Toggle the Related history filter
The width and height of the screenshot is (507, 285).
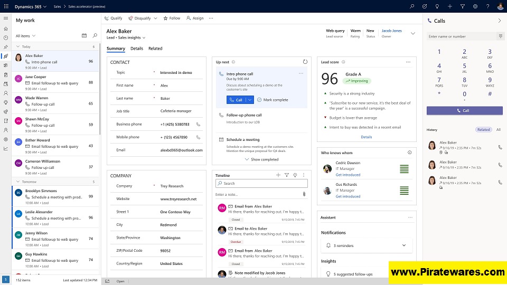483,129
